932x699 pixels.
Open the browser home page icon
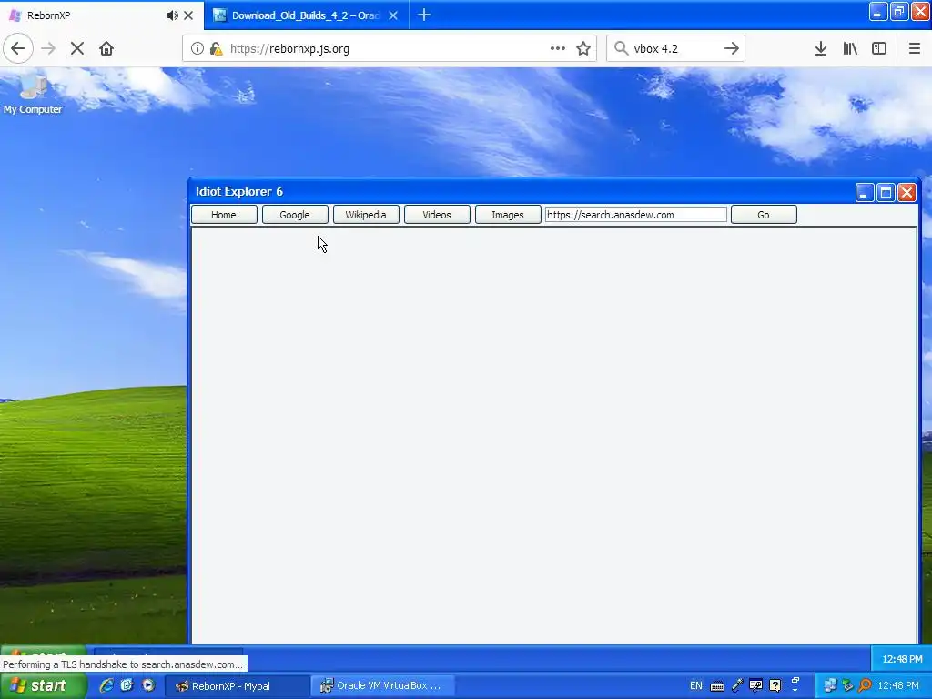click(x=106, y=48)
